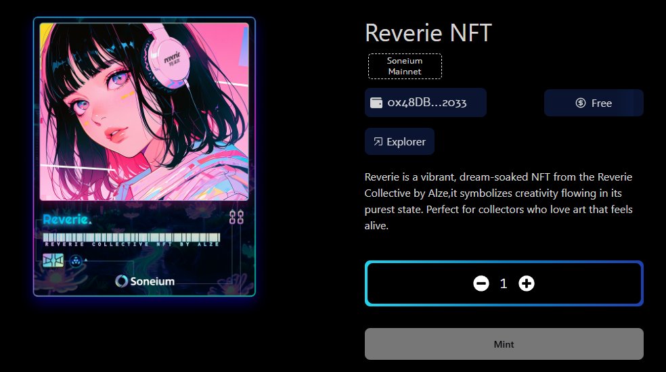Open the Explorer link
The width and height of the screenshot is (666, 372).
coord(399,141)
